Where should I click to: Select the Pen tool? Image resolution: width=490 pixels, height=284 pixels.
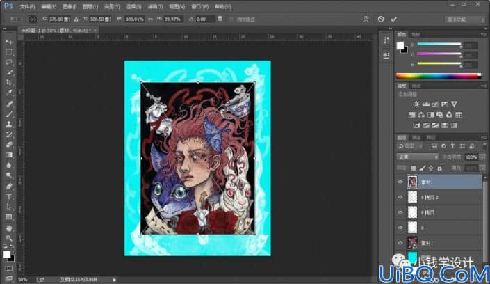(9, 187)
